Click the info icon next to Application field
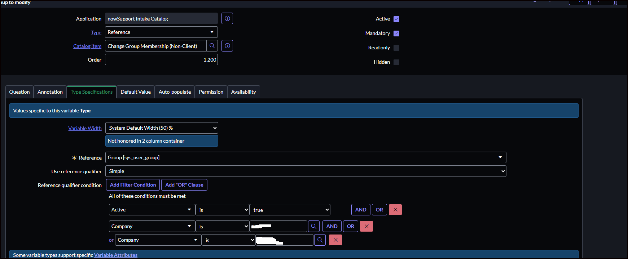Viewport: 628px width, 259px height. pyautogui.click(x=227, y=18)
